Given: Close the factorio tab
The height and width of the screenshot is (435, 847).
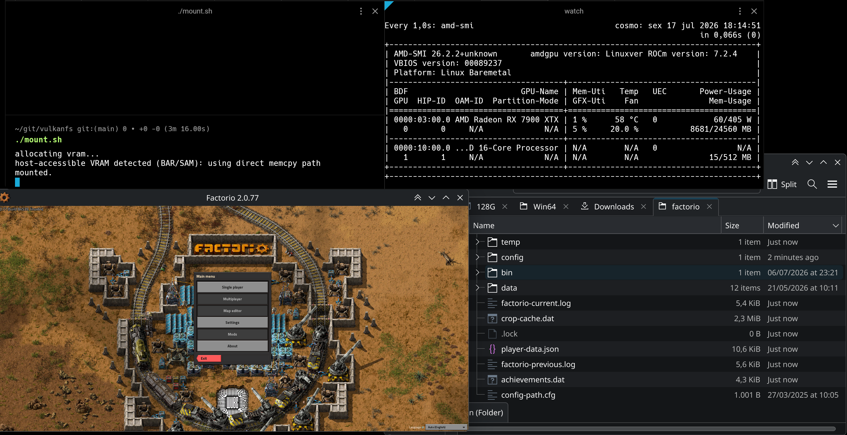Looking at the screenshot, I should 709,207.
